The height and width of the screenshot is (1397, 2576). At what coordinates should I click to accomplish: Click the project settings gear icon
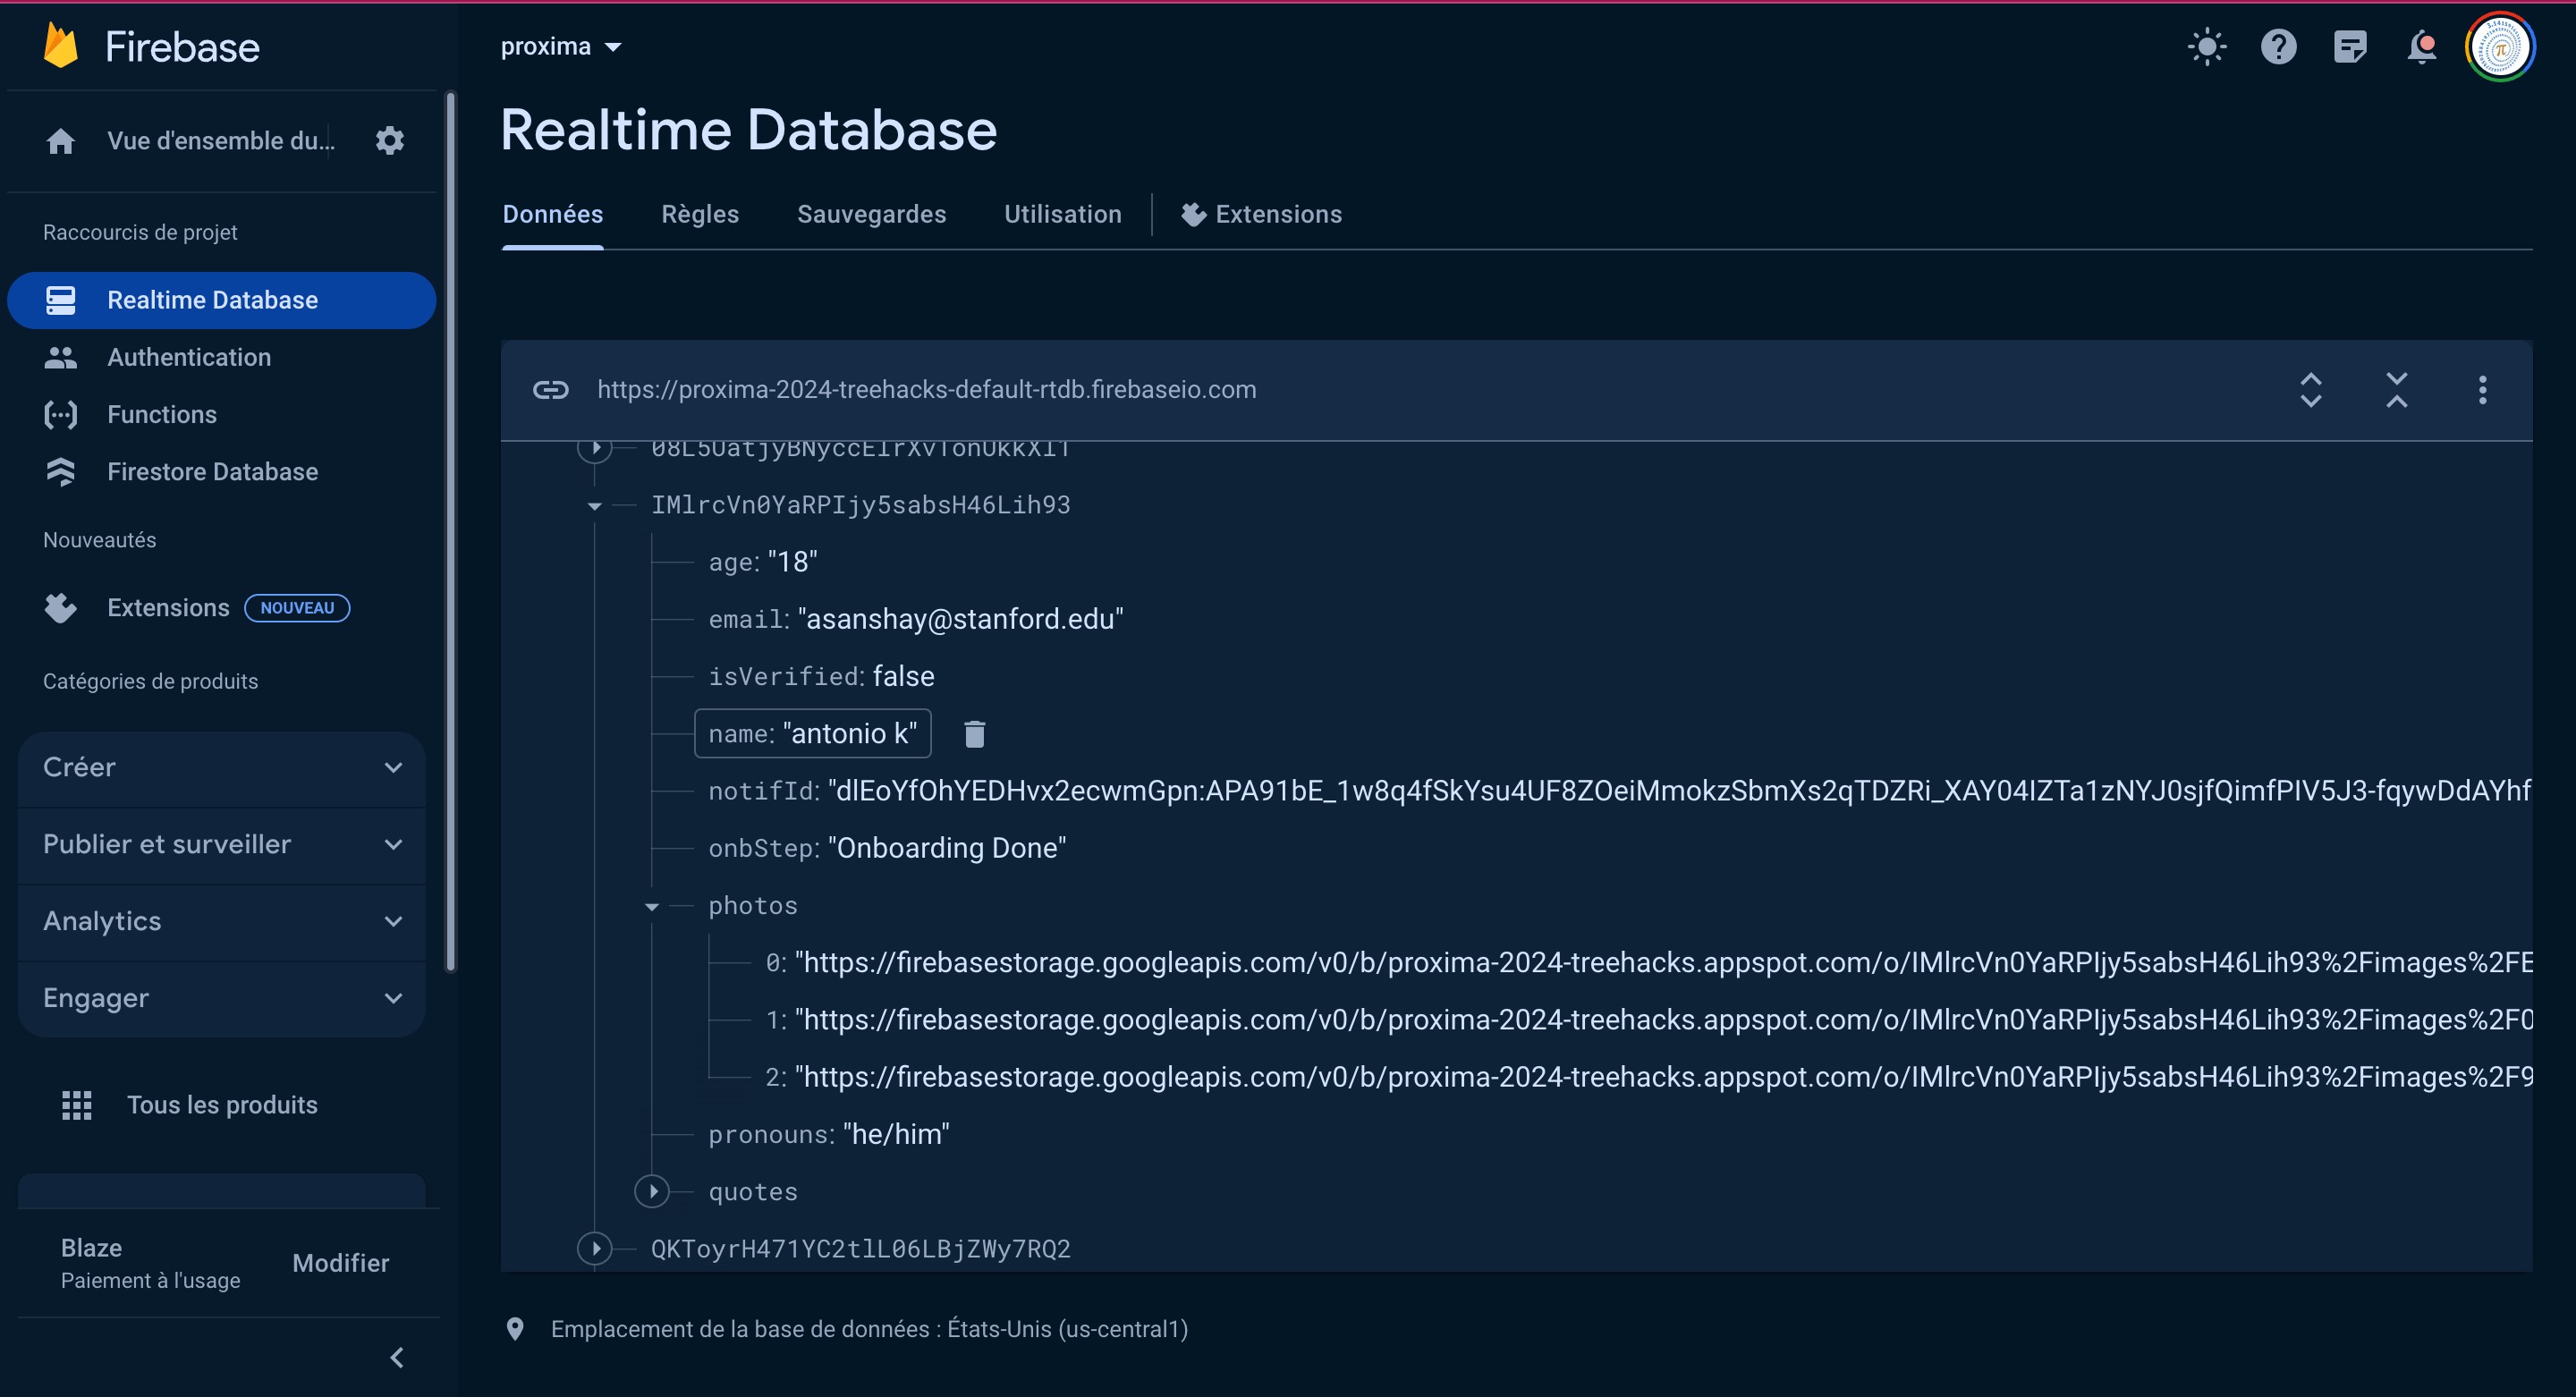(389, 141)
